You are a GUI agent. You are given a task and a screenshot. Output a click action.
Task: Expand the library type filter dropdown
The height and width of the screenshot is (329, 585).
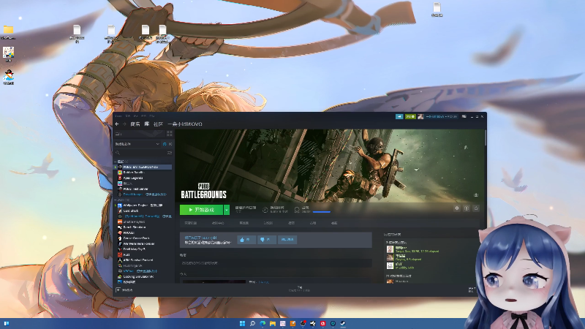point(137,144)
